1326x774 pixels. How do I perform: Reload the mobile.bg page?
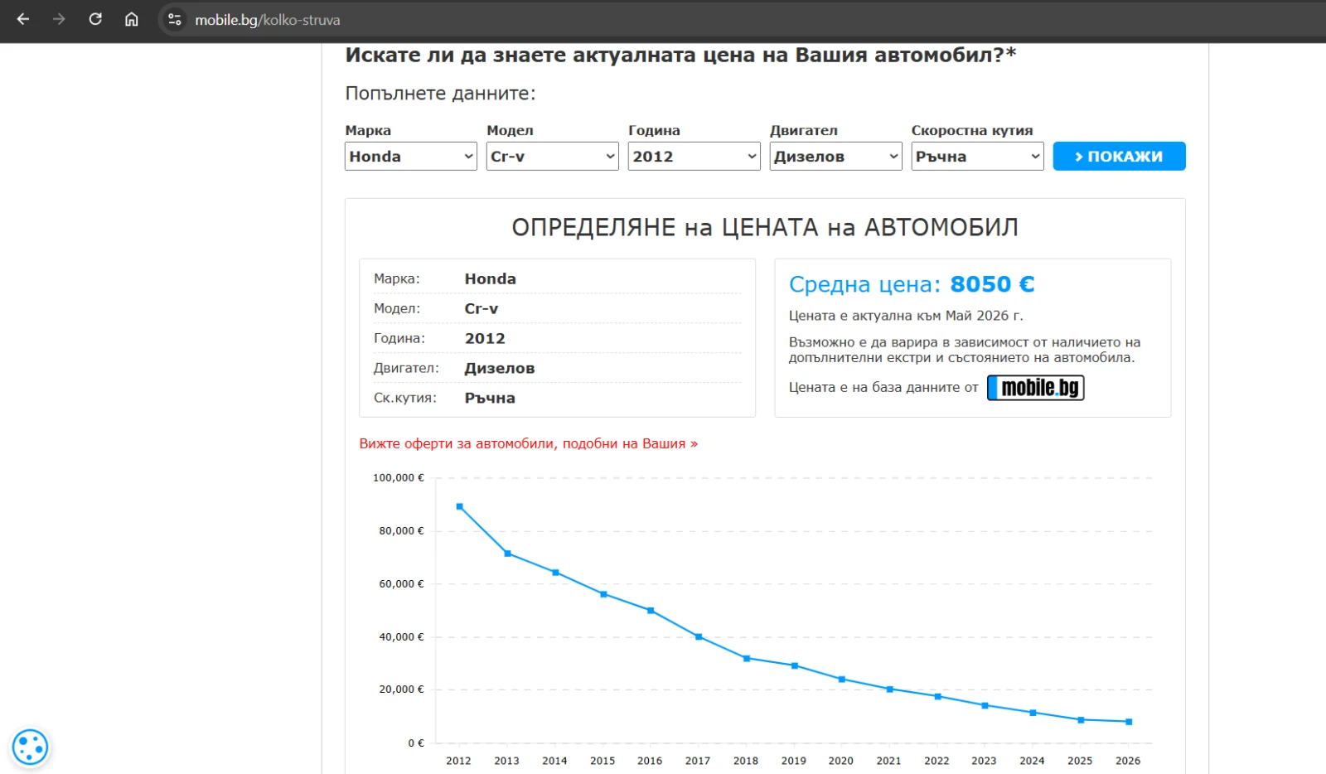[x=95, y=19]
